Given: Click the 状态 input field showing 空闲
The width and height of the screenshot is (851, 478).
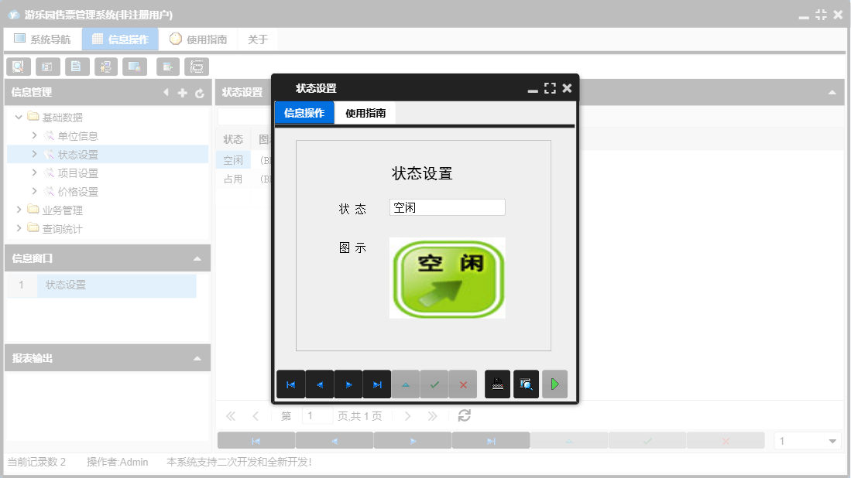Looking at the screenshot, I should click(447, 207).
